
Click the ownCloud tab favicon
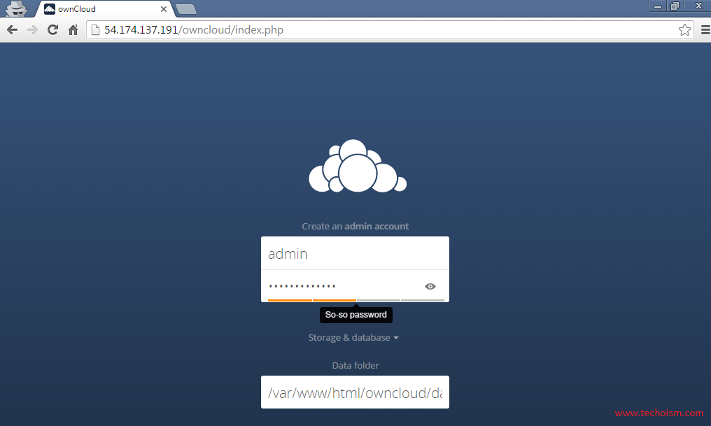[50, 9]
